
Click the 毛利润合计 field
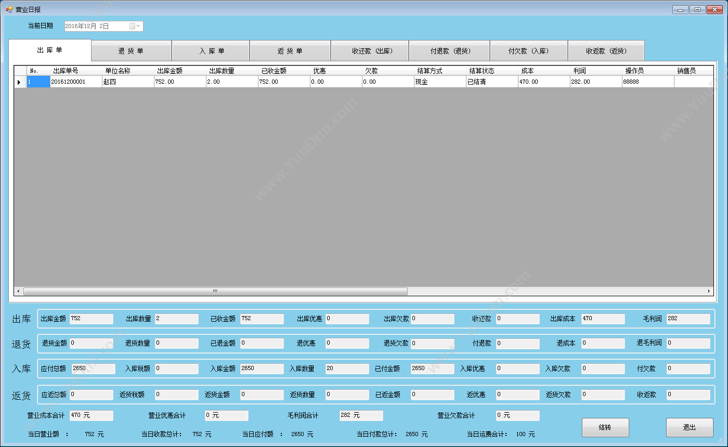[361, 415]
